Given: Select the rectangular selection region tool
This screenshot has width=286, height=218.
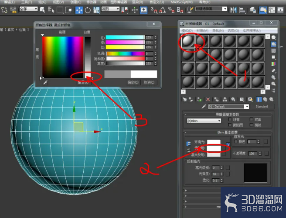Looking at the screenshot, I should [60, 10].
